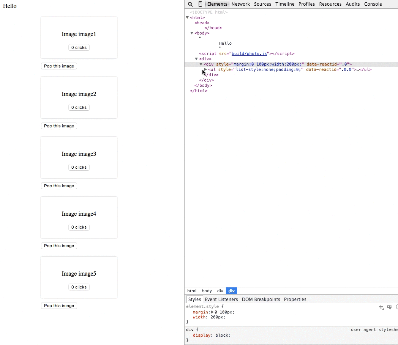Click the closing body tag row
The height and width of the screenshot is (345, 398).
[203, 85]
